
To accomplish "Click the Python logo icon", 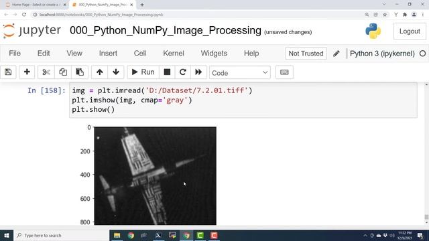I will tap(373, 31).
